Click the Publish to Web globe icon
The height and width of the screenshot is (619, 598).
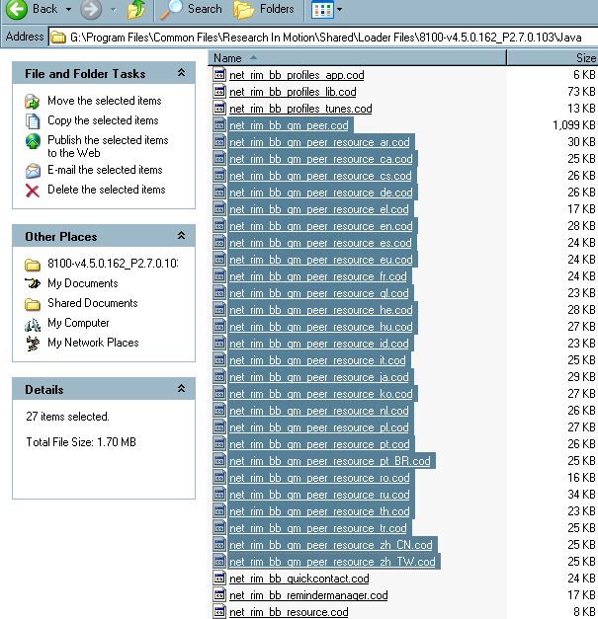[33, 141]
